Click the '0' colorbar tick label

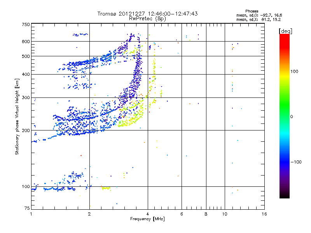(292, 117)
